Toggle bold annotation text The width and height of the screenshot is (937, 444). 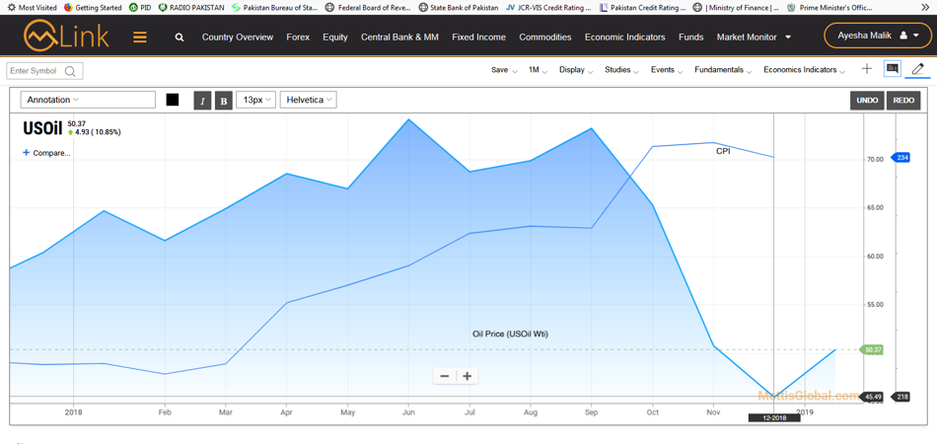(224, 101)
